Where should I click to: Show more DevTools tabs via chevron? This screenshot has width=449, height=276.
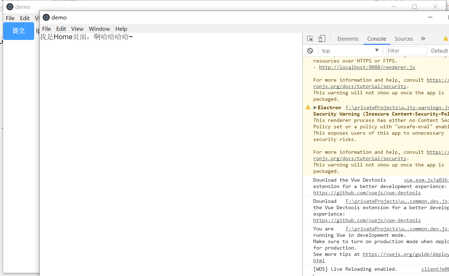(x=423, y=39)
